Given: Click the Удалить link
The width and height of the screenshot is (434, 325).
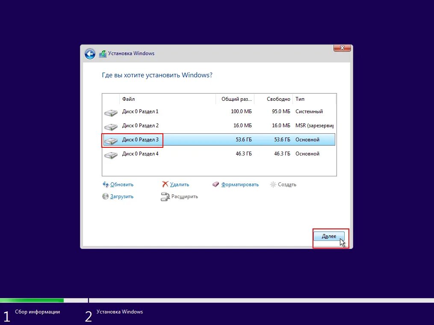Looking at the screenshot, I should (179, 184).
